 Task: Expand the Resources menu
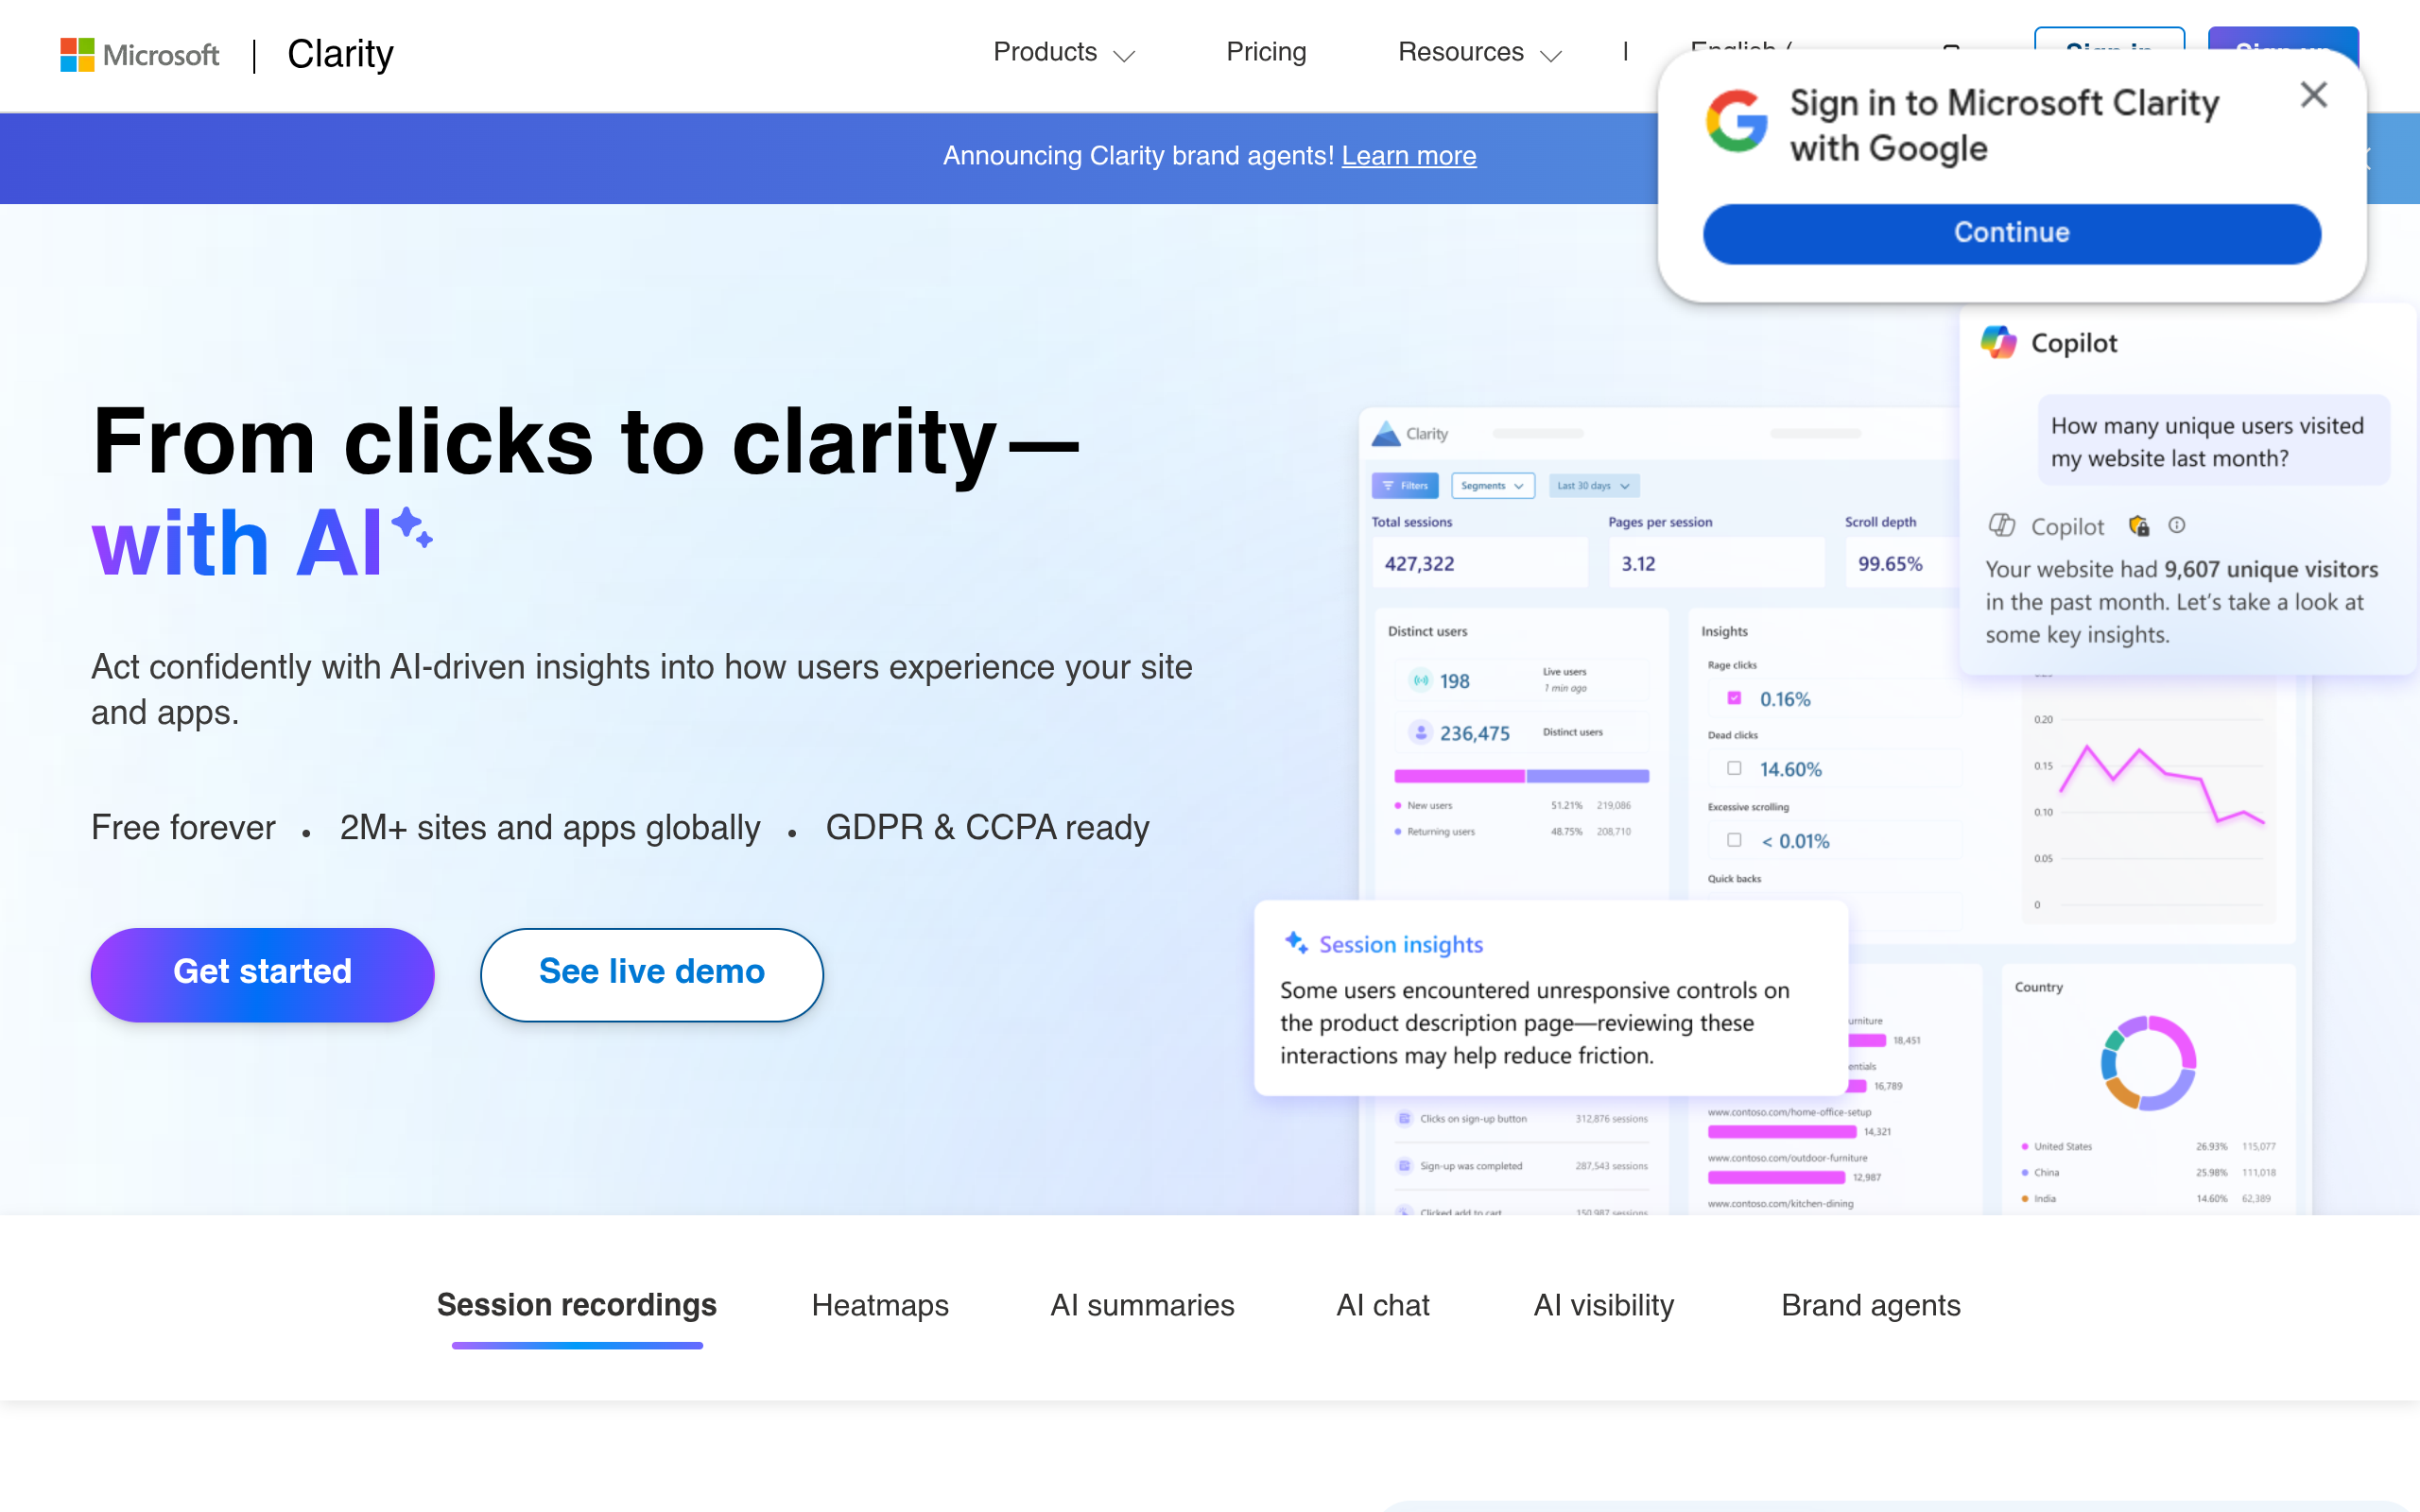1480,52
